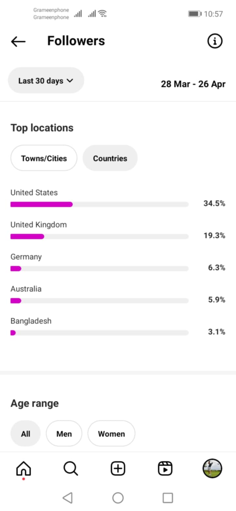Open the profile picture avatar
The image size is (236, 511).
click(212, 468)
